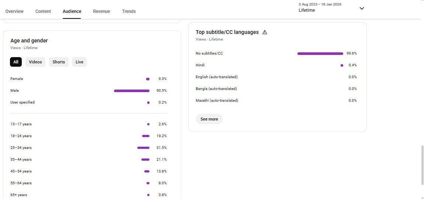424x199 pixels.
Task: Click the 25–34 years age bar
Action: click(143, 148)
